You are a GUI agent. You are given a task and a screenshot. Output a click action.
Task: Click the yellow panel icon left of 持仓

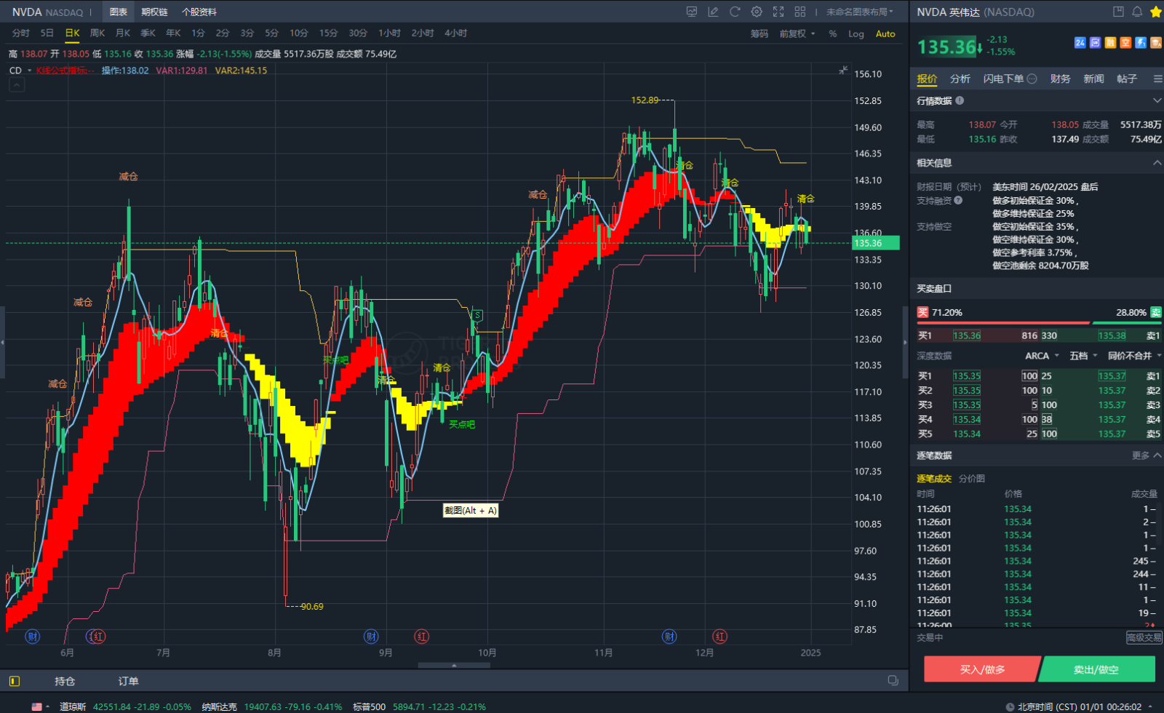point(15,681)
